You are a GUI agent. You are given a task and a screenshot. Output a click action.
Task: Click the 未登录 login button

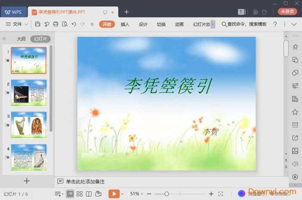point(287,12)
